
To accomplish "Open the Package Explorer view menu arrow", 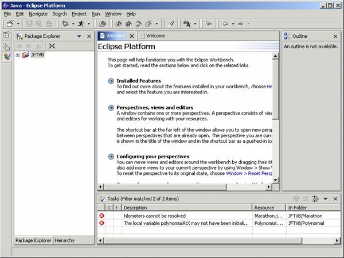I will click(x=80, y=36).
